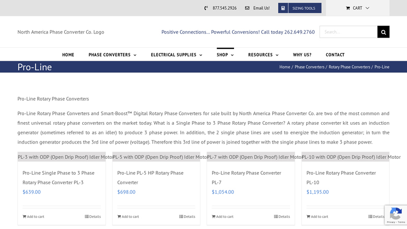The image size is (407, 229).
Task: Click the envelope Email Us icon
Action: (x=247, y=8)
